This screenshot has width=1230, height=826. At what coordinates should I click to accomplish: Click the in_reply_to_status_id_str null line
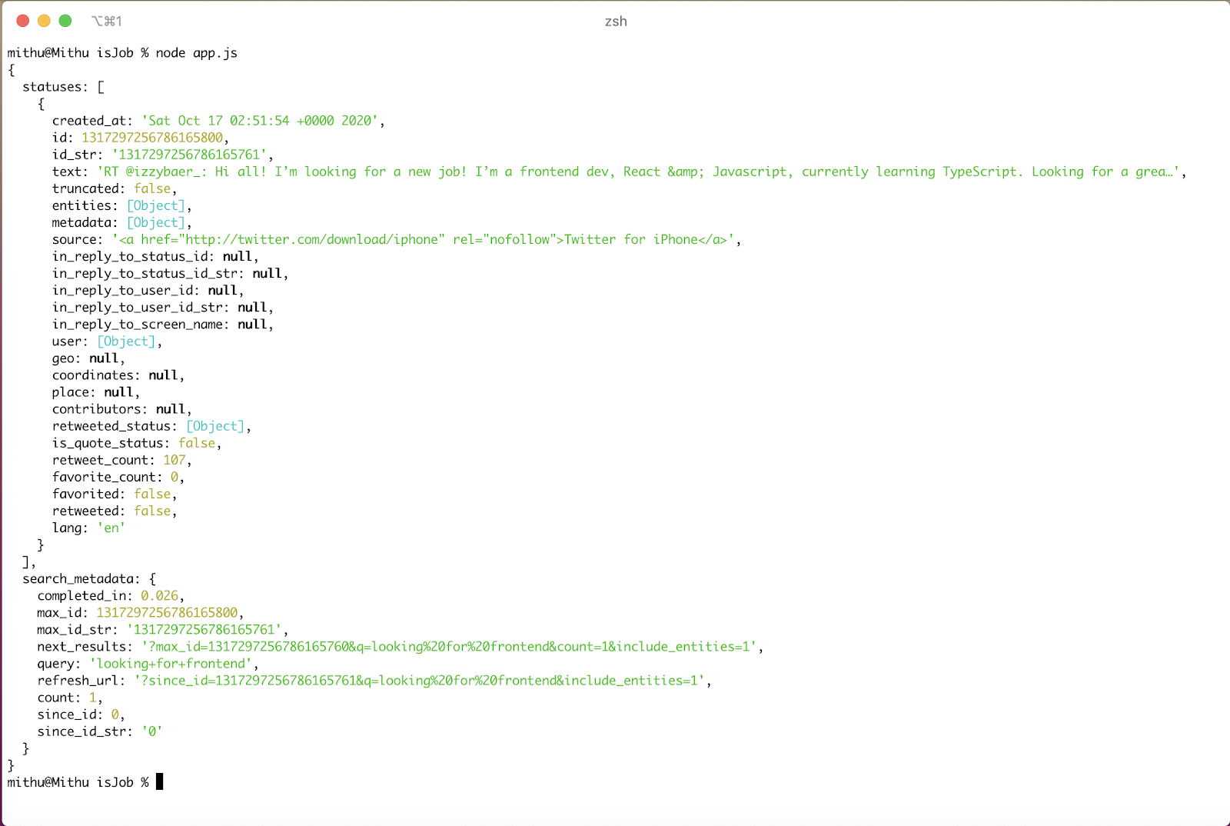tap(170, 273)
